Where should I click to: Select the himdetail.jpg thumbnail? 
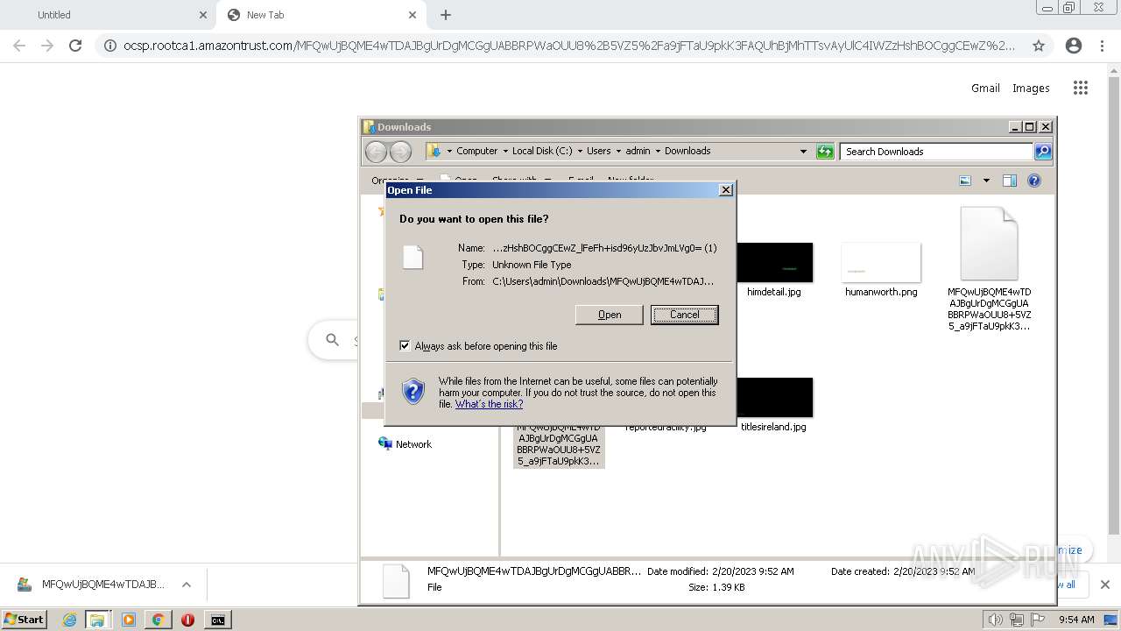click(774, 262)
